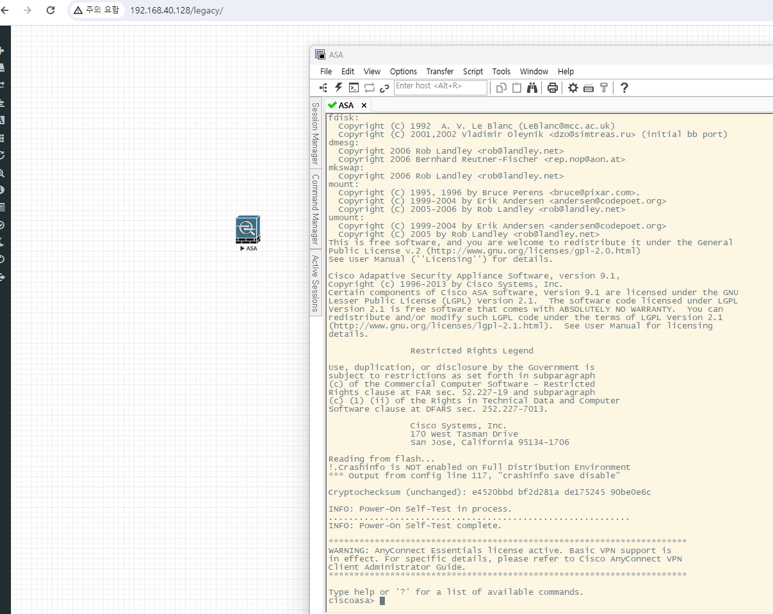Screen dimensions: 773x614
Task: Click the Connect in Tab terminal icon
Action: [354, 88]
